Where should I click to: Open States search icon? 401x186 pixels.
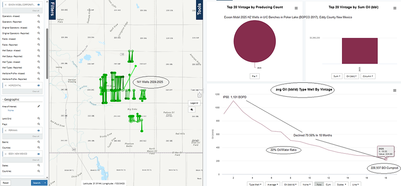[39, 165]
